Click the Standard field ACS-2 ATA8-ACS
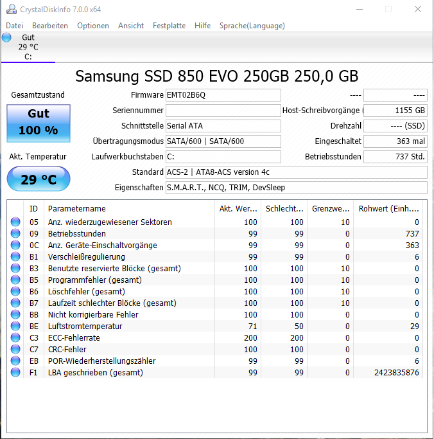Viewport: 434px width, 439px height. (x=297, y=172)
